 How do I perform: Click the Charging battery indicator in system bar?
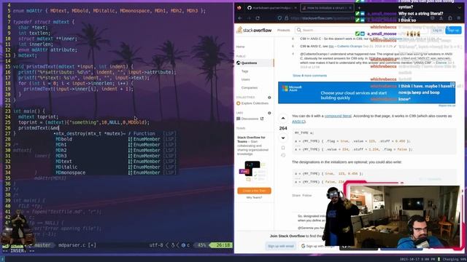click(x=452, y=259)
